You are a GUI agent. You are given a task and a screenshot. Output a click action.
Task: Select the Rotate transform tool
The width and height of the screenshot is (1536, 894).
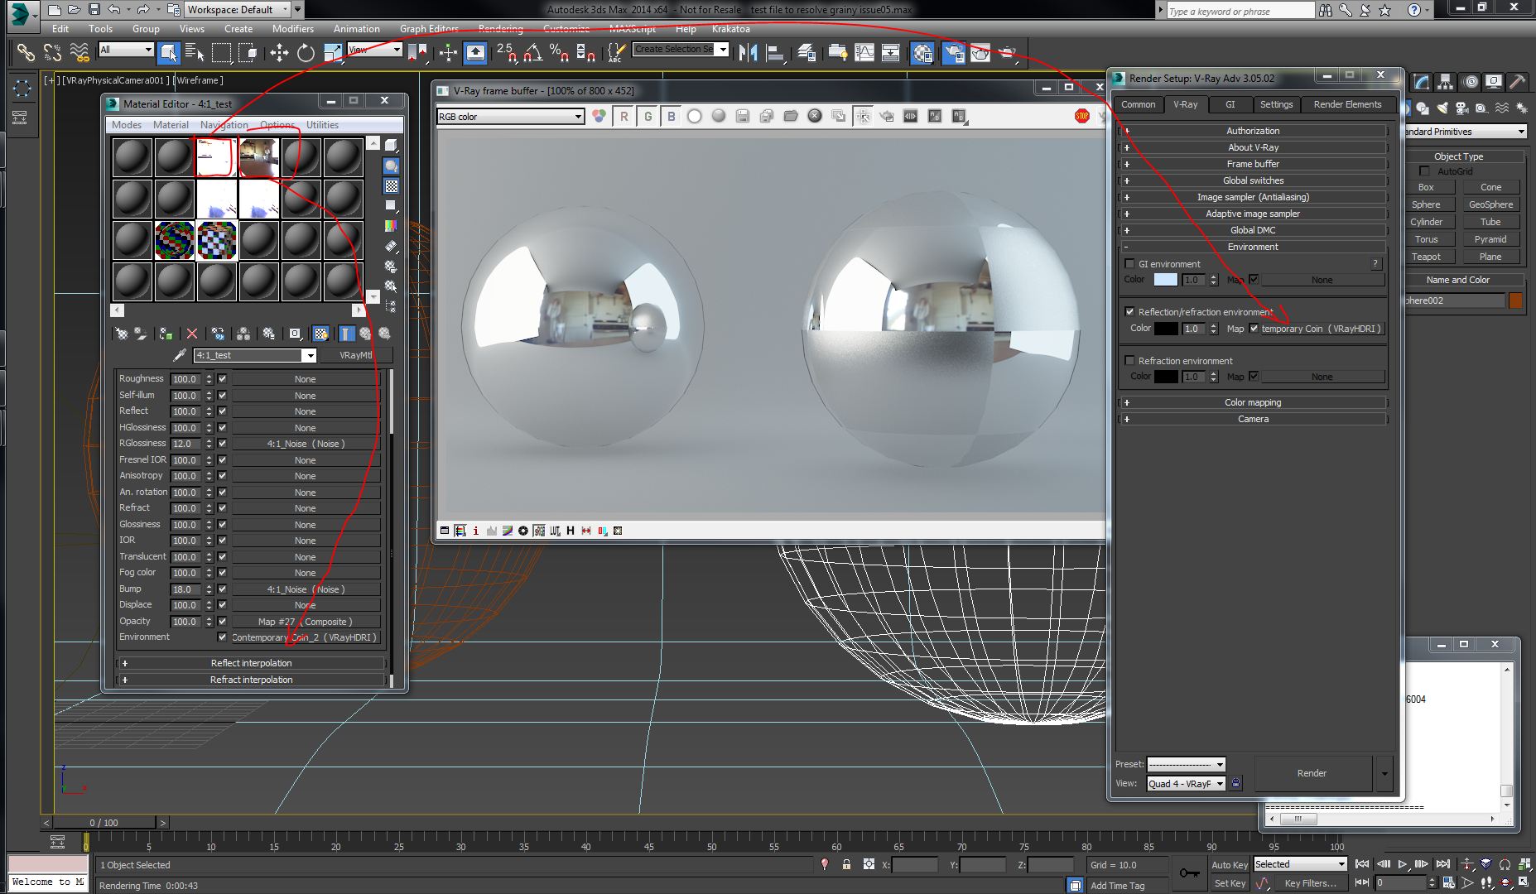click(x=306, y=53)
